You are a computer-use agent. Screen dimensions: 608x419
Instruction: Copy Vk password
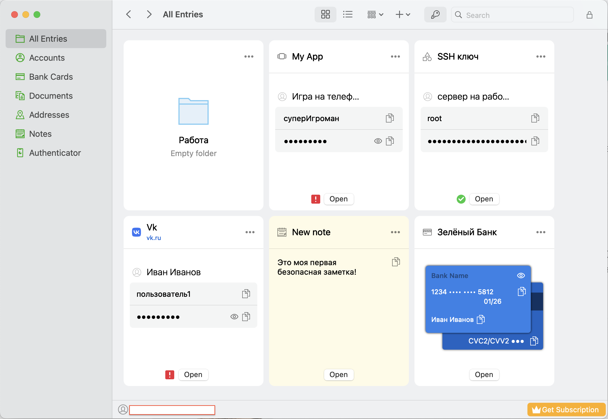tap(246, 317)
